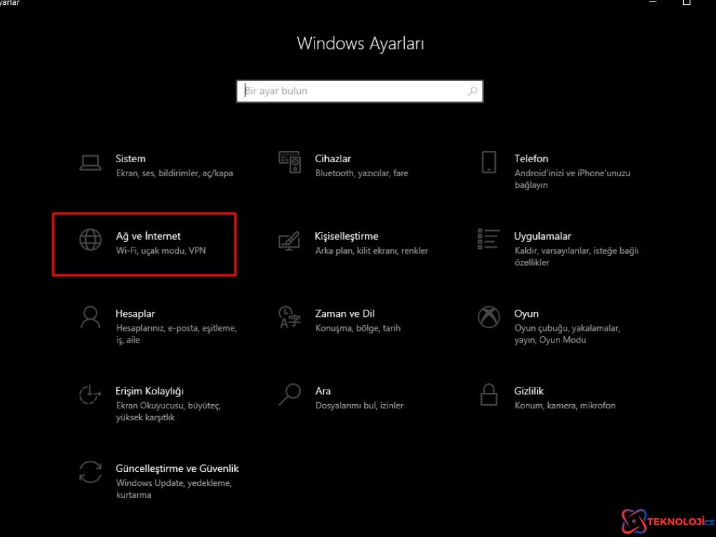Image resolution: width=716 pixels, height=537 pixels.
Task: Open Oyun settings via Xbox icon
Action: coord(488,317)
